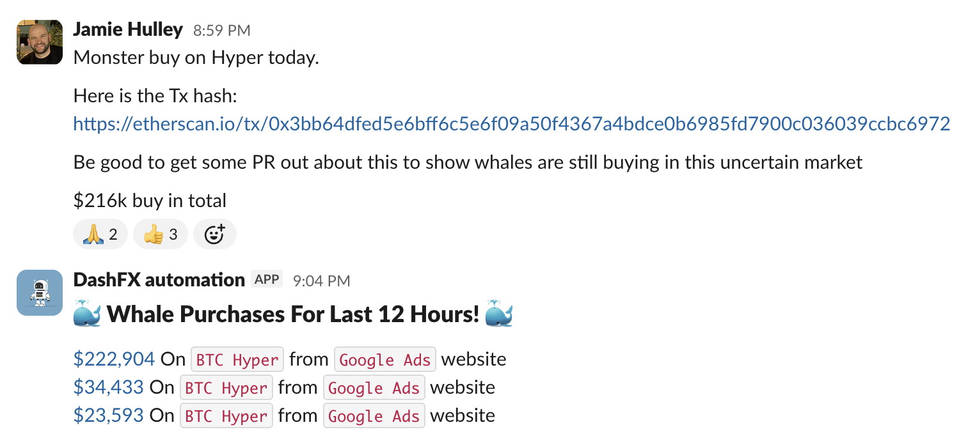Open the $222,904 purchase link
This screenshot has height=441, width=975.
114,359
